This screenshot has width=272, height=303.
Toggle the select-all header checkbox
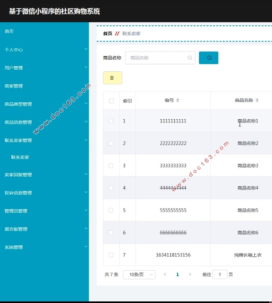pos(111,101)
